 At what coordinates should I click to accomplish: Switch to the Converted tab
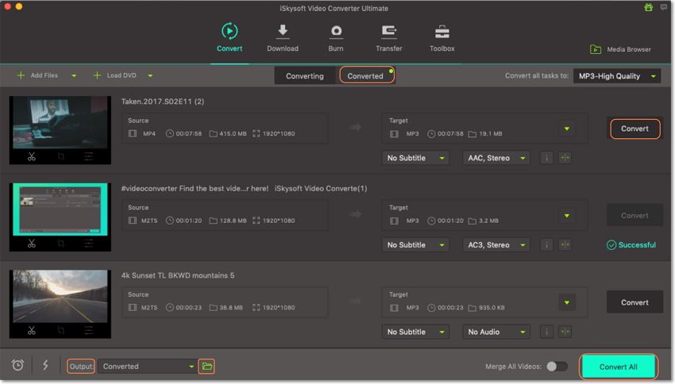(x=365, y=76)
